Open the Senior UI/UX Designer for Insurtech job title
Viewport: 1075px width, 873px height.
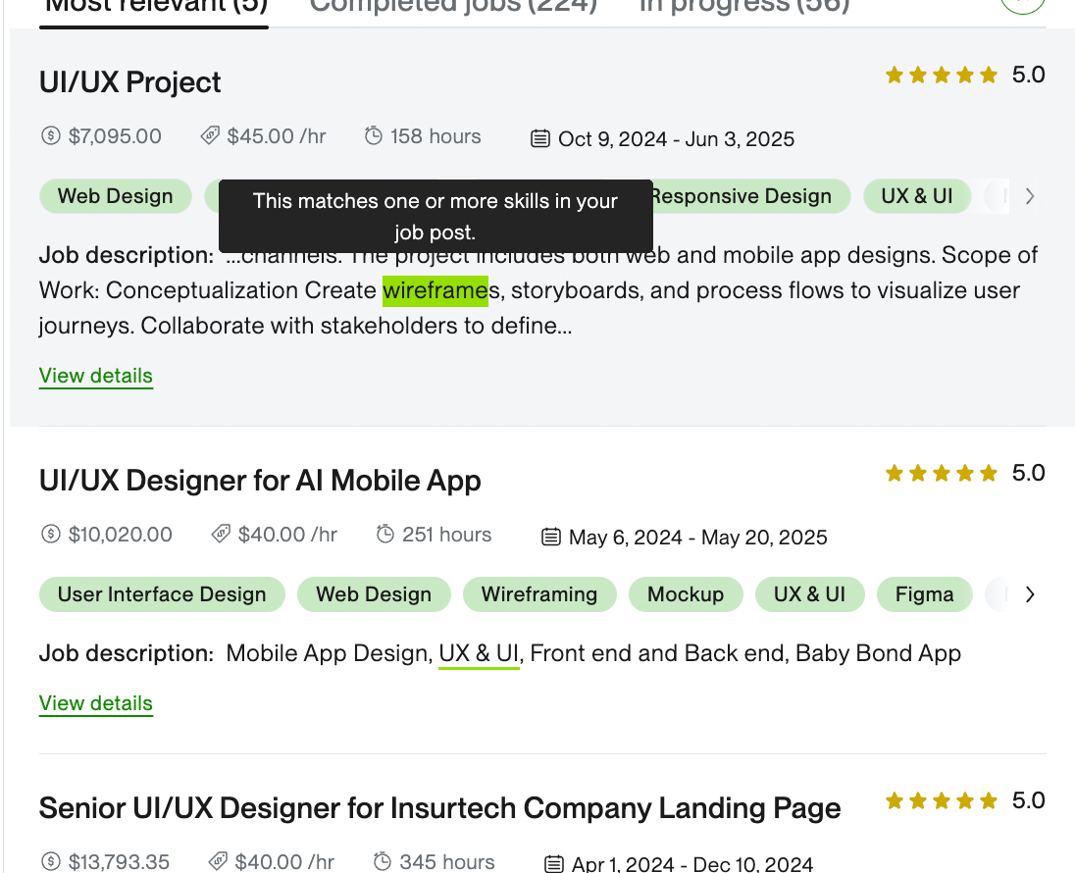439,808
